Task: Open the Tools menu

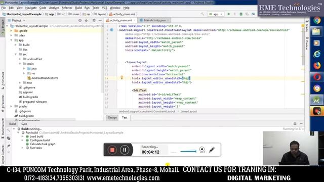Action: [x=96, y=8]
